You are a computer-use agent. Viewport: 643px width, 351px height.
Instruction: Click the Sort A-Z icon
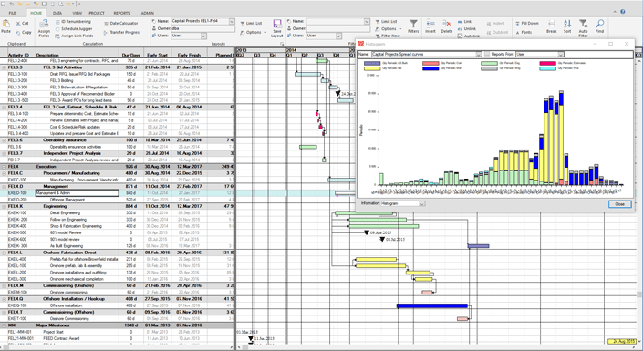point(567,25)
